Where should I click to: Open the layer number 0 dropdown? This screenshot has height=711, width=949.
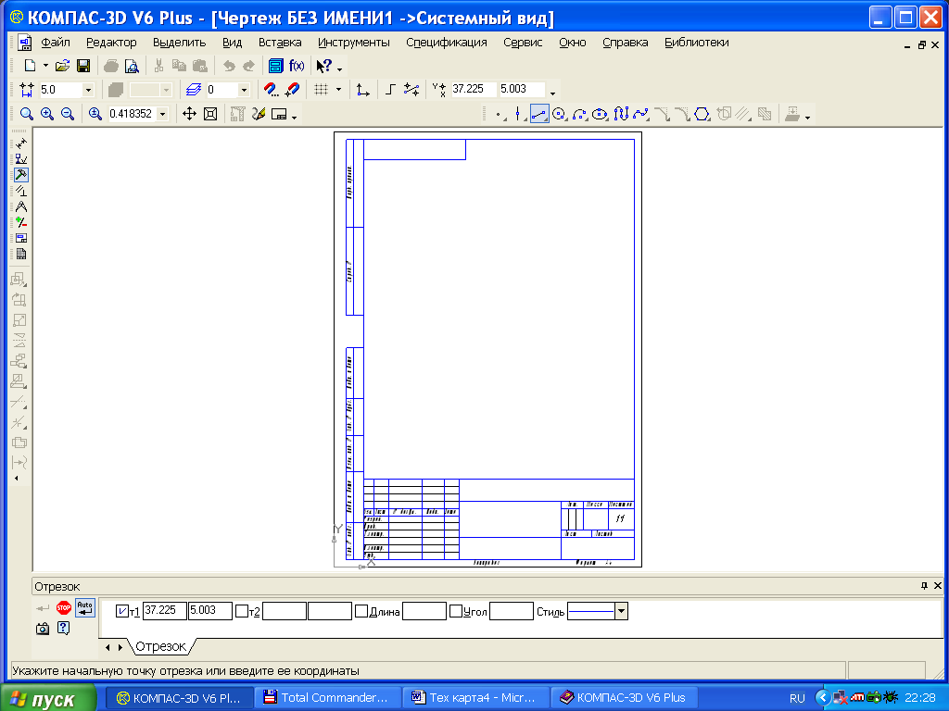(x=244, y=90)
